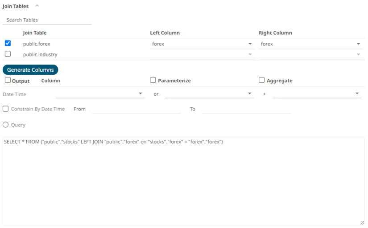
Task: Collapse the Join Tables section chevron
Action: pyautogui.click(x=37, y=6)
